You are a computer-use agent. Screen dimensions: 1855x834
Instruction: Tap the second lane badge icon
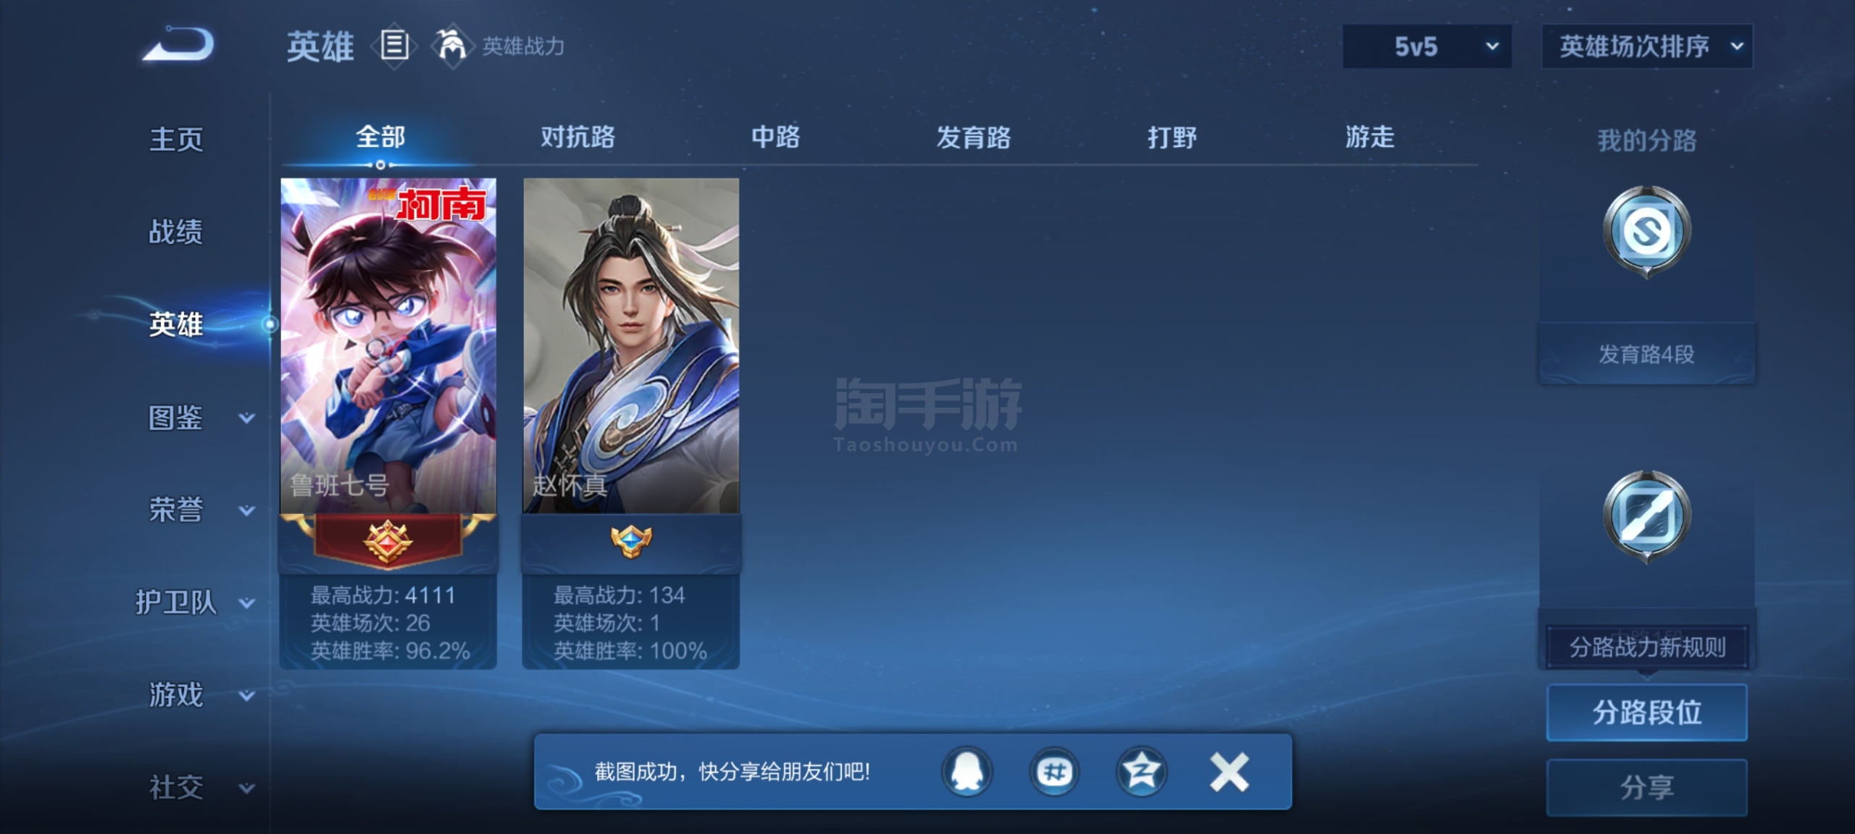click(1646, 516)
